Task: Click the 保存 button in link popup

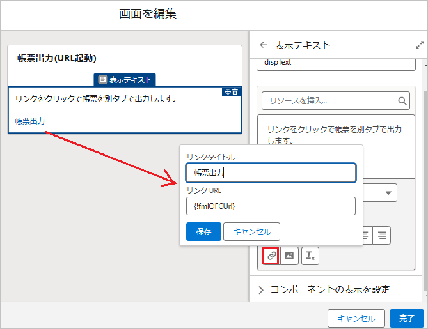Action: 203,232
